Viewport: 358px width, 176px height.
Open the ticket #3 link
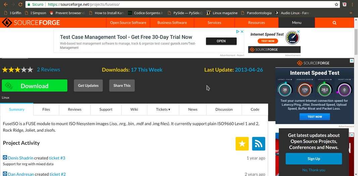[x=57, y=158]
